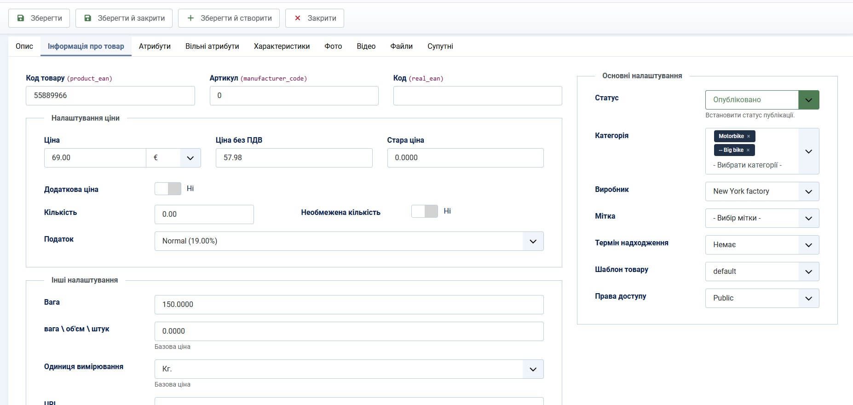Click the floppy disk icon on Зберегти й закрити

(x=87, y=18)
